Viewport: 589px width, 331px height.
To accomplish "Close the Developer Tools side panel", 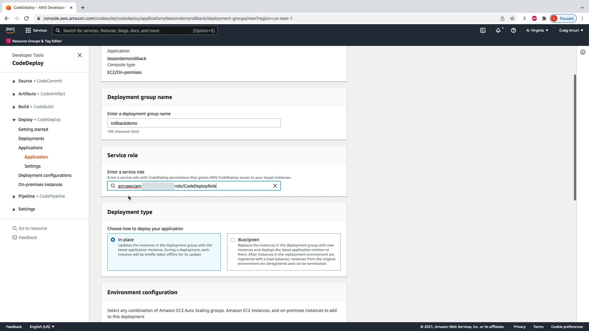I will (80, 55).
